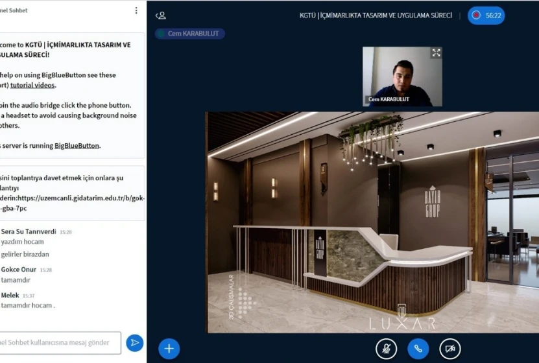The height and width of the screenshot is (363, 539).
Task: Select the webcam video thumbnail
Action: [x=402, y=76]
